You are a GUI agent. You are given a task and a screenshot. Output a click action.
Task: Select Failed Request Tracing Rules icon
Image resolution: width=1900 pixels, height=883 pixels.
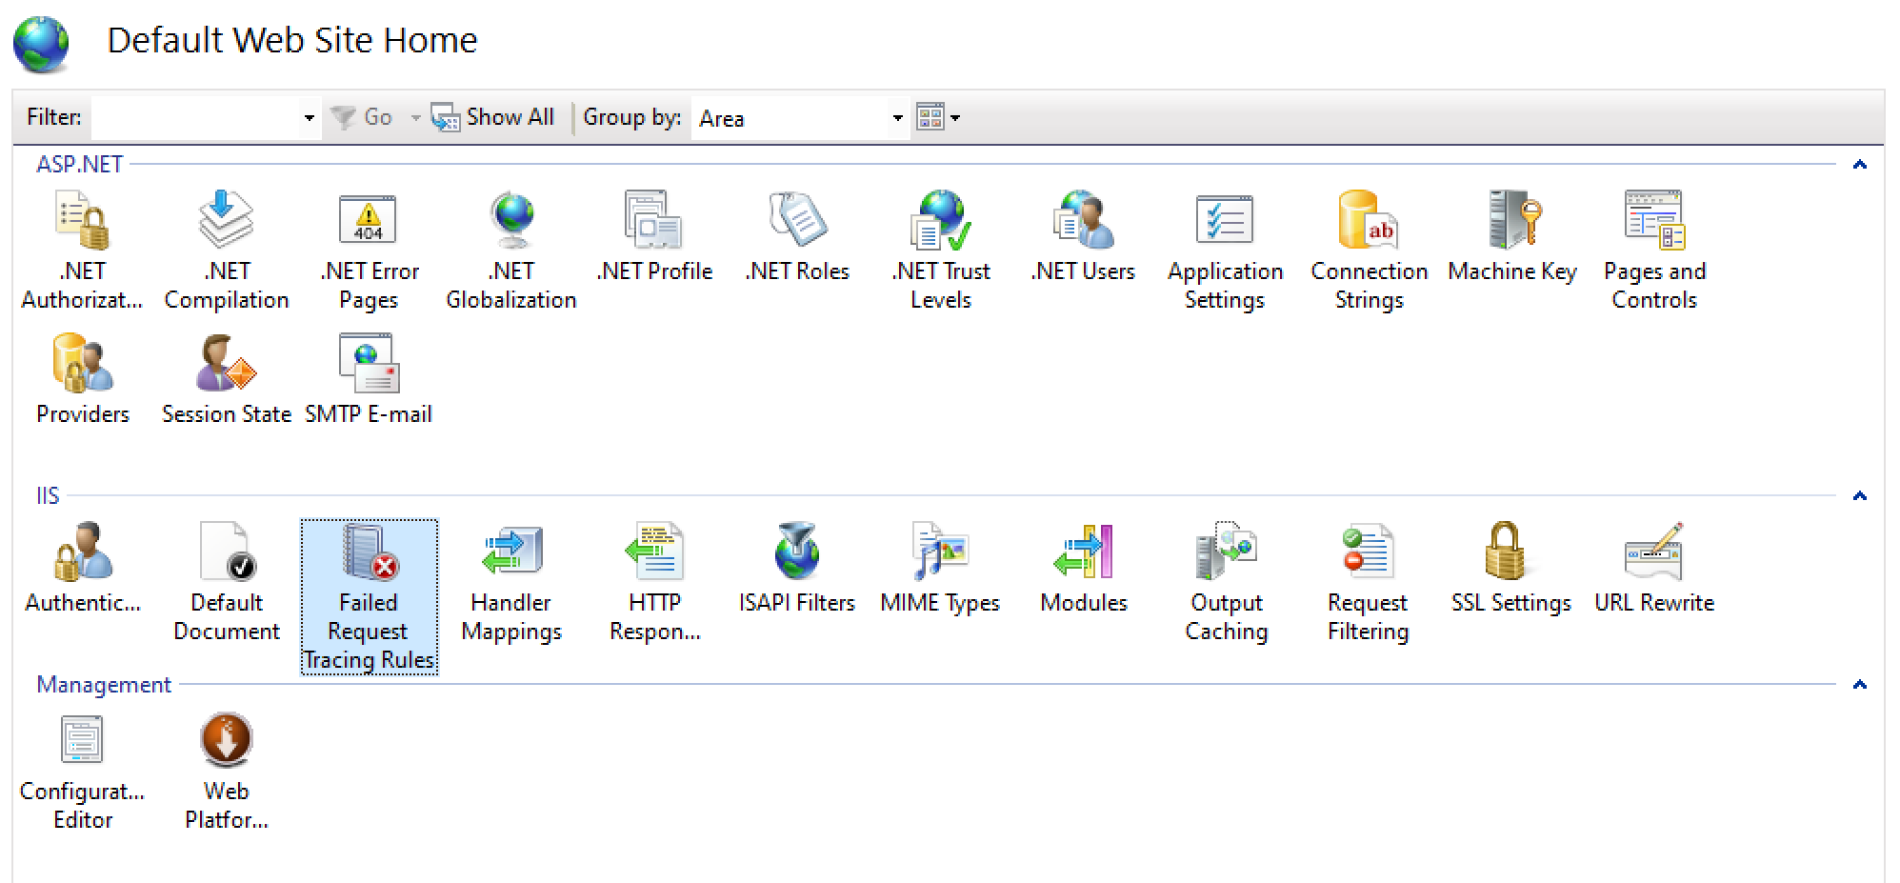coord(370,596)
